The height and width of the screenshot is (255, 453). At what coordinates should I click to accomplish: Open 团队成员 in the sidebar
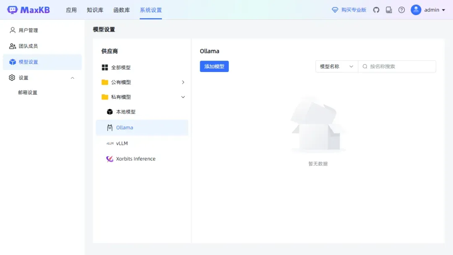42,46
